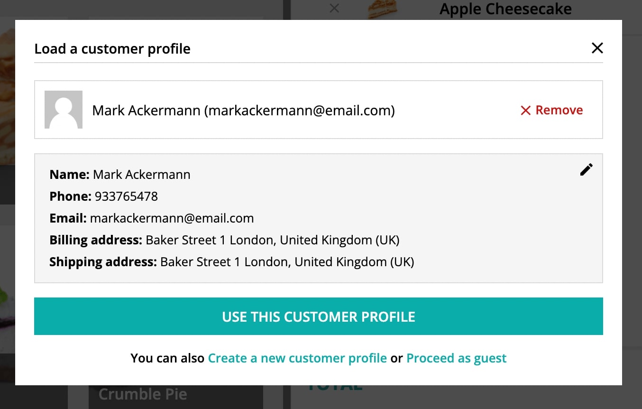Click the customer phone number 933765478
This screenshot has width=642, height=409.
tap(126, 196)
